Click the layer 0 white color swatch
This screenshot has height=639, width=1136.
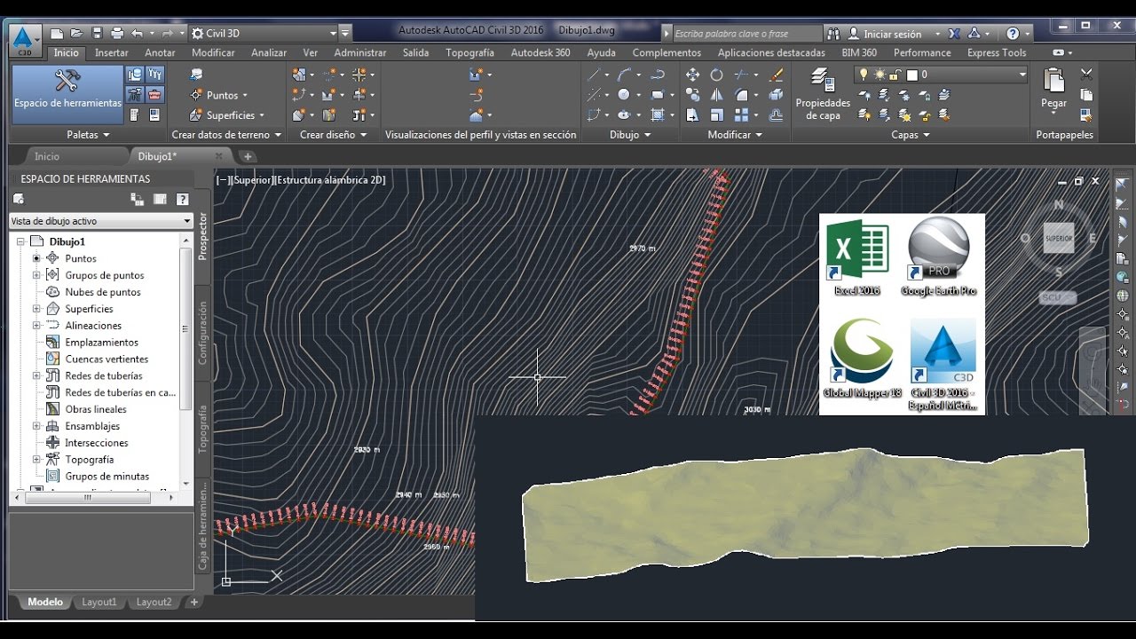click(911, 75)
